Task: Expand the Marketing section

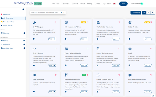Action: click(x=24, y=44)
